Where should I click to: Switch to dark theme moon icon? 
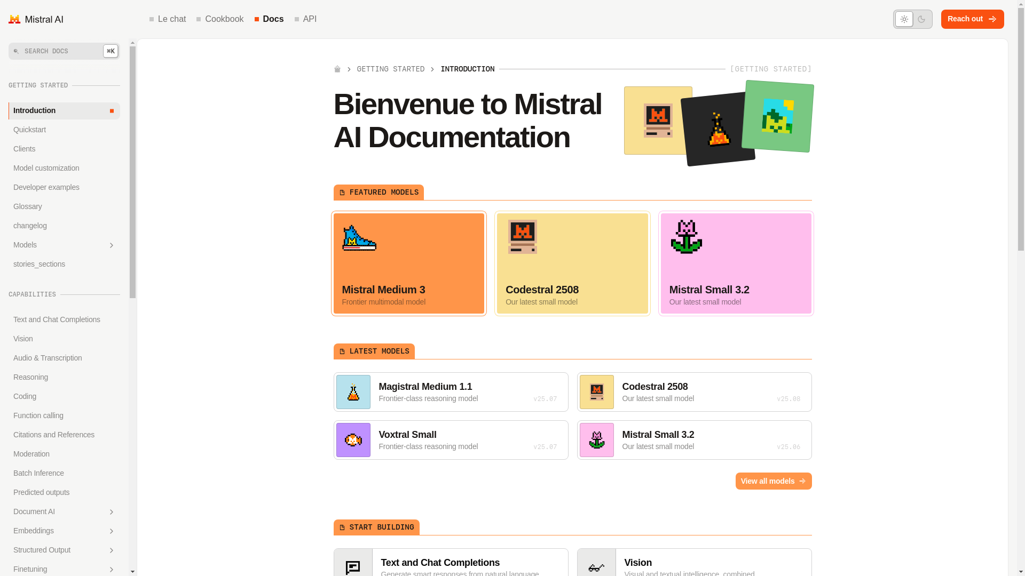(x=921, y=19)
